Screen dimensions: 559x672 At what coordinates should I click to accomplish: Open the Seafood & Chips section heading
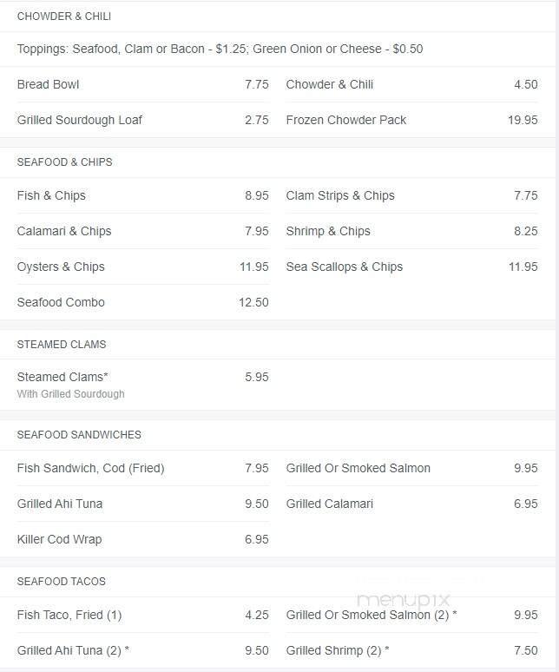(x=65, y=162)
